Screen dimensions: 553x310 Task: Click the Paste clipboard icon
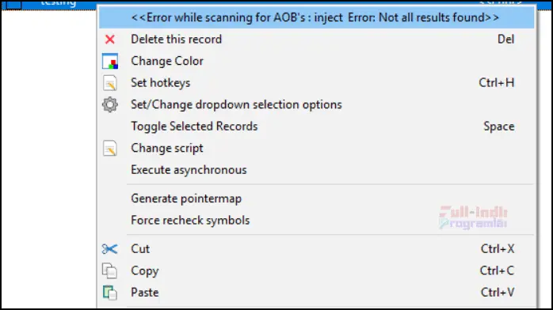pos(109,293)
